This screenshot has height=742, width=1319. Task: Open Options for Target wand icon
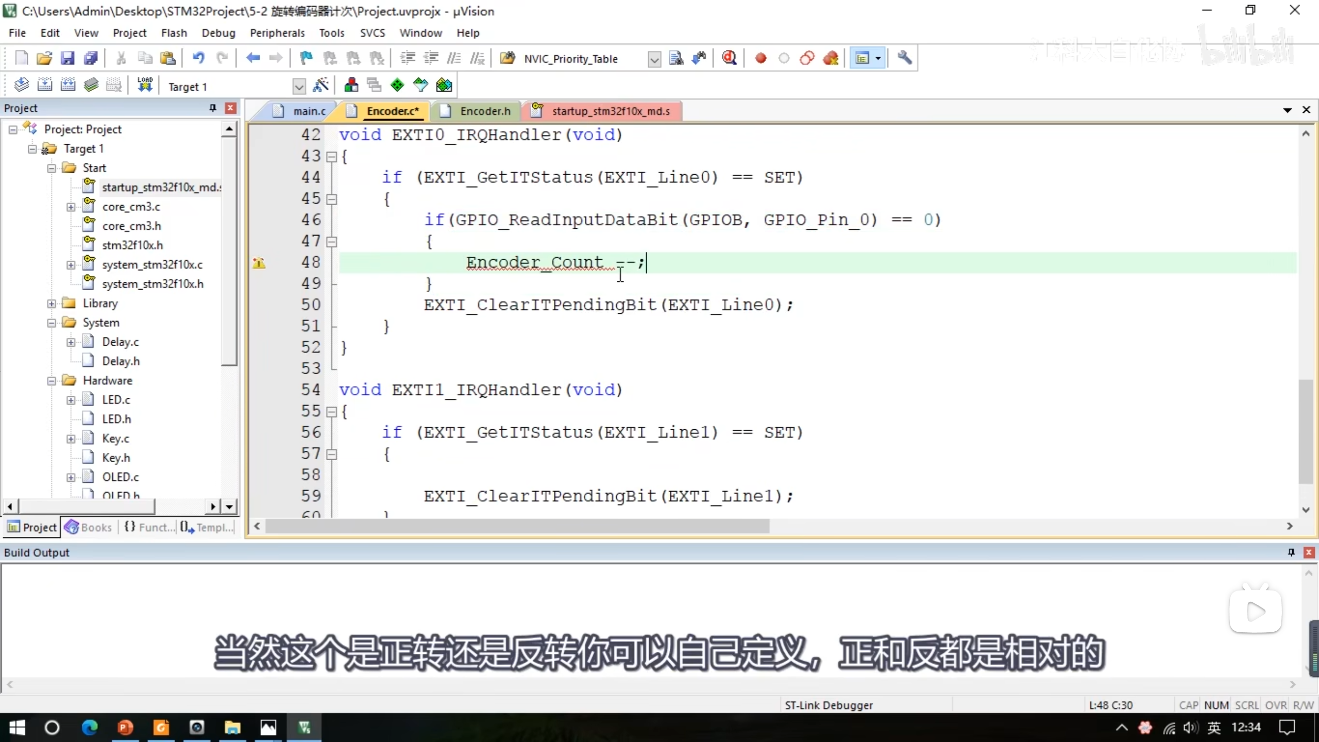click(320, 86)
